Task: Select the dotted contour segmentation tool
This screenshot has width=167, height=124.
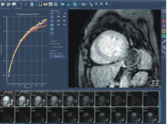Action: click(164, 57)
